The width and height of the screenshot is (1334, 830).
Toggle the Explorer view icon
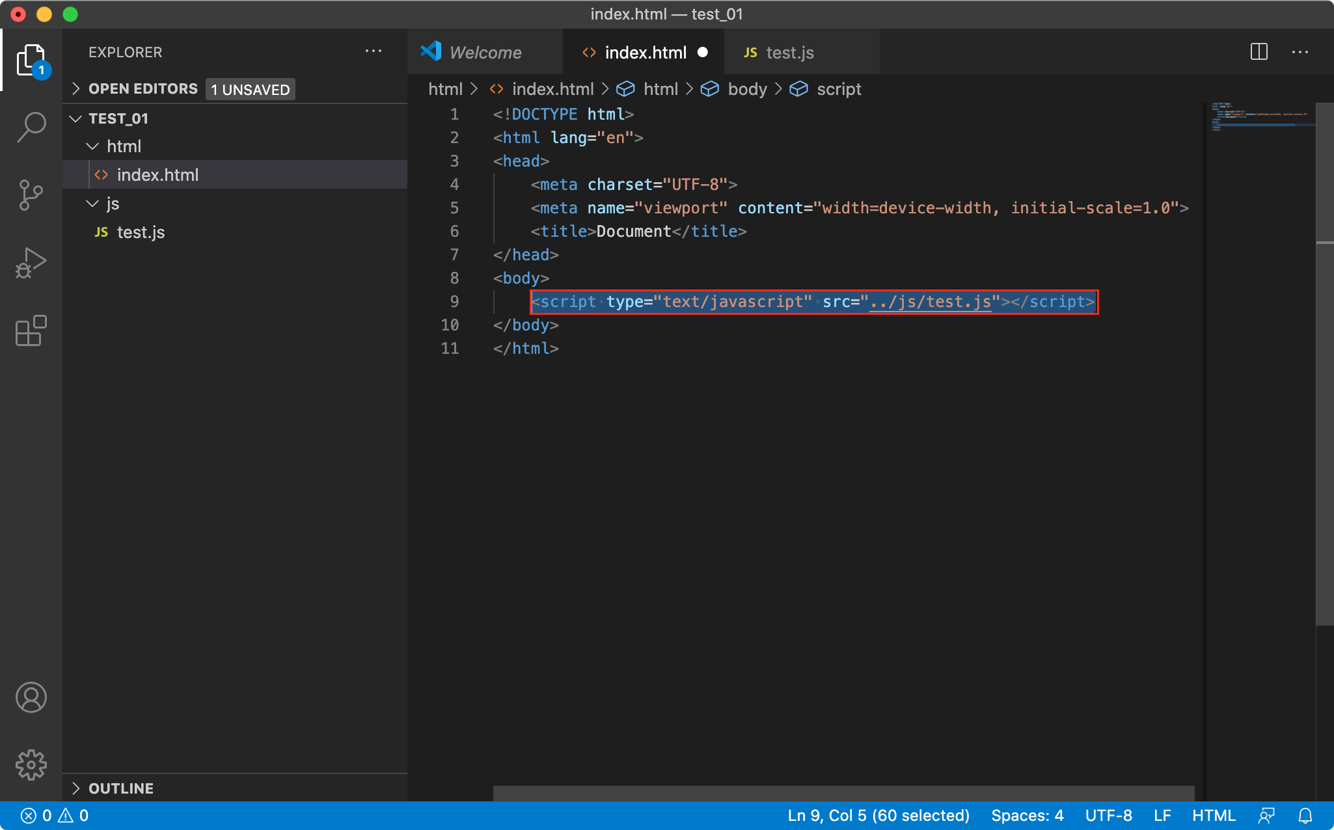31,60
